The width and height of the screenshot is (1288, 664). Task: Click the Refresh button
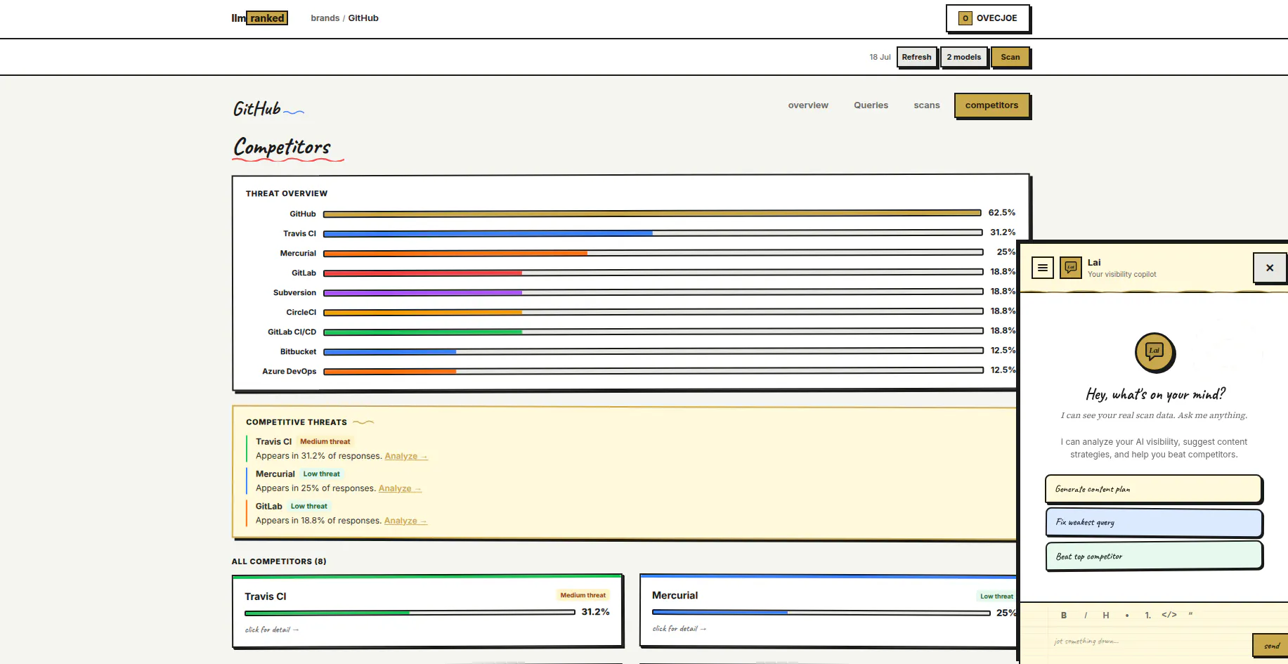(x=917, y=57)
